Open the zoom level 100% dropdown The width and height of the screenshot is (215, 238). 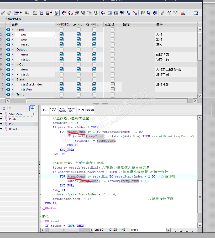(168, 230)
